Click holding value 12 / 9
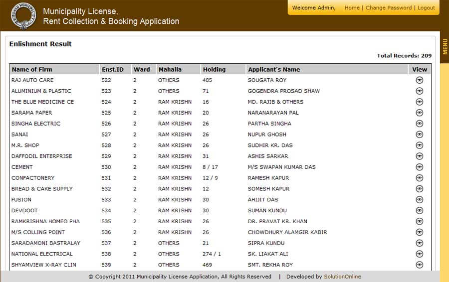Screen dimensions: 449x282 coord(210,178)
